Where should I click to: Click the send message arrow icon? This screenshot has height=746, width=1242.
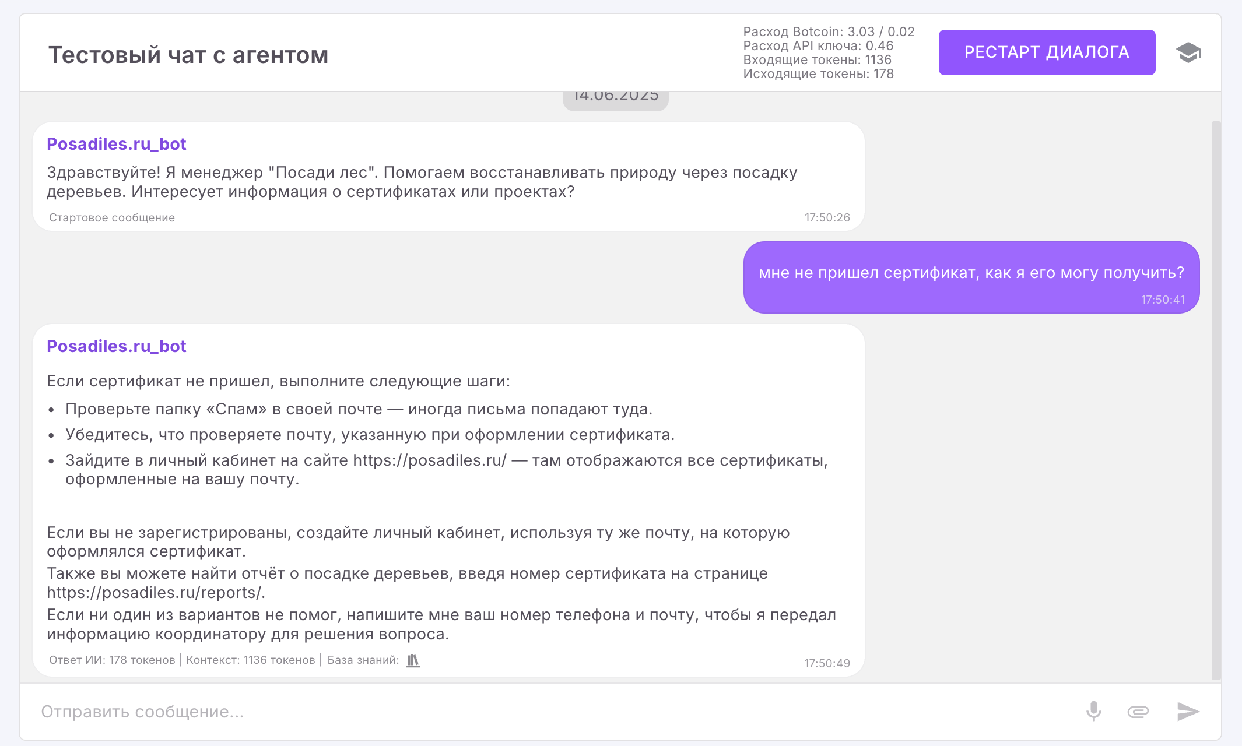click(x=1187, y=711)
